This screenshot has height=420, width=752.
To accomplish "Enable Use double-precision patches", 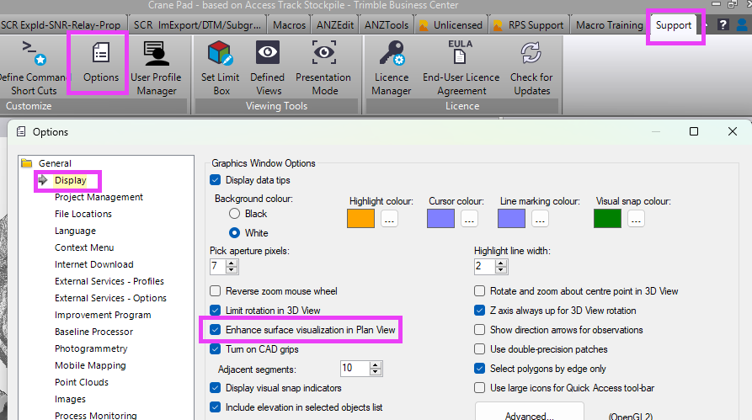I will (x=480, y=349).
